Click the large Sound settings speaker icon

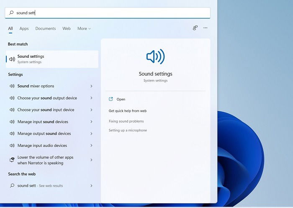155,56
